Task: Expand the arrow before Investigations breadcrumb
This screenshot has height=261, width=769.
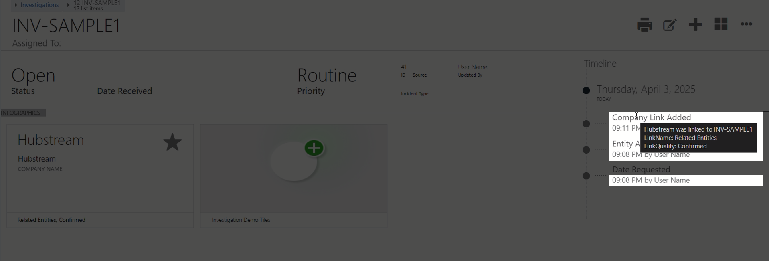Action: [16, 5]
